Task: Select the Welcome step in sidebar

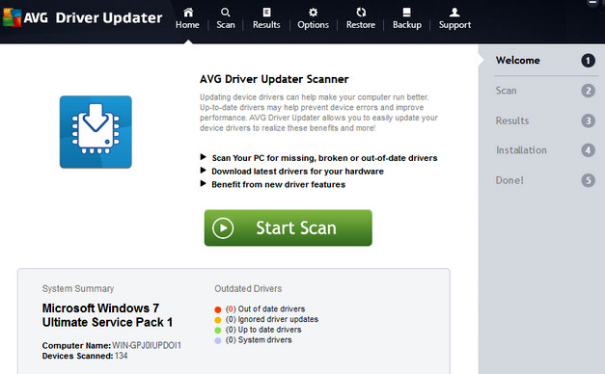Action: click(518, 61)
